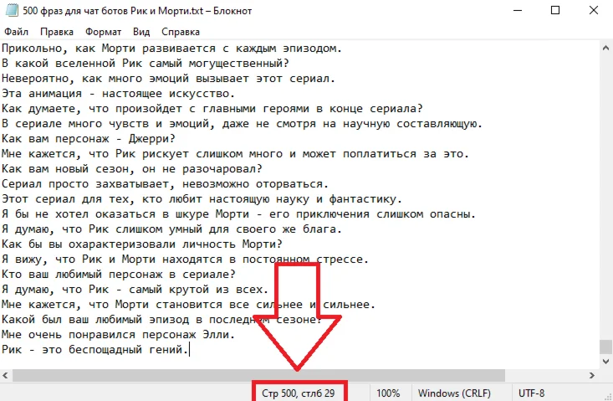Click line 'Я вижу, что Рик и Морти'
This screenshot has height=401, width=613.
coord(185,260)
